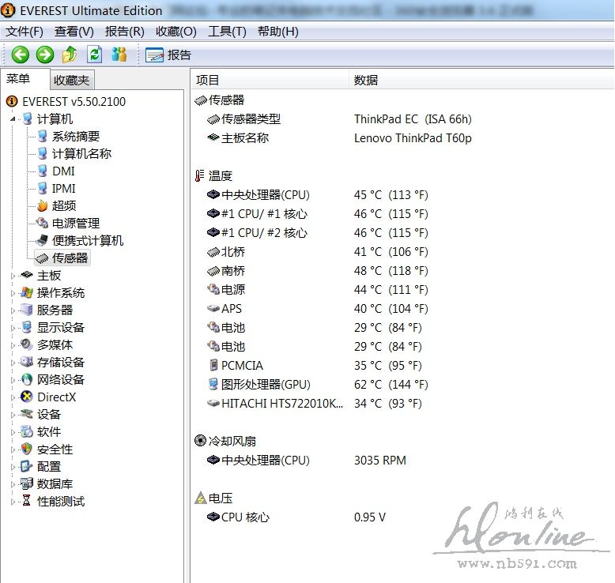Image resolution: width=615 pixels, height=583 pixels.
Task: Click the users icon in toolbar
Action: click(x=119, y=55)
